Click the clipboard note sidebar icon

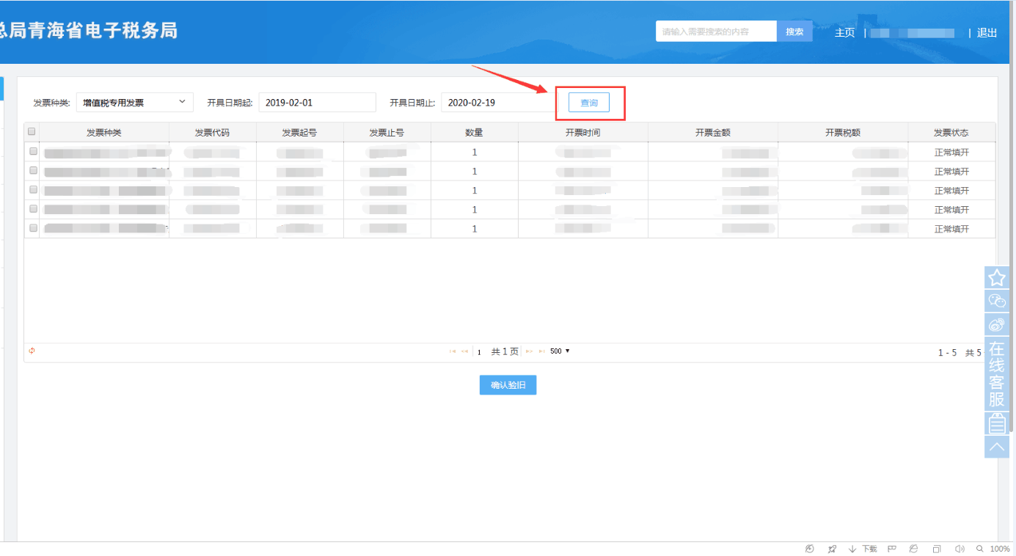(997, 423)
